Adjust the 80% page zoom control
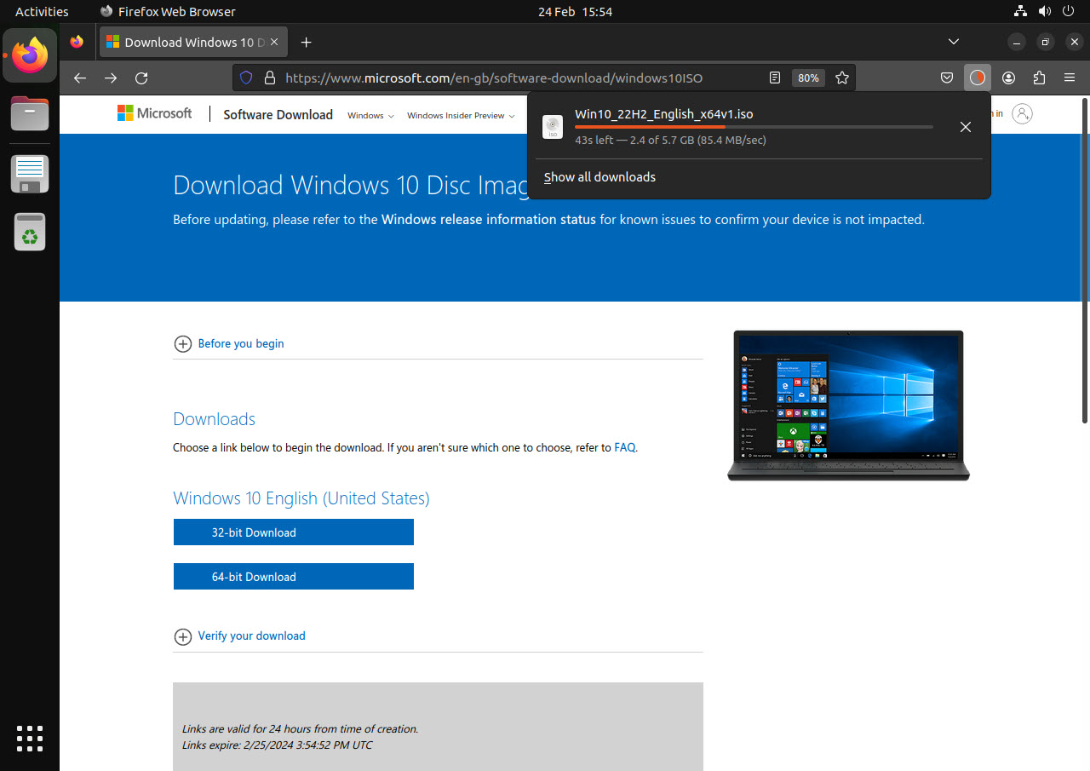 [x=807, y=78]
